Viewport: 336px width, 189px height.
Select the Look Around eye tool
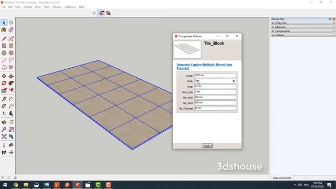click(11, 145)
